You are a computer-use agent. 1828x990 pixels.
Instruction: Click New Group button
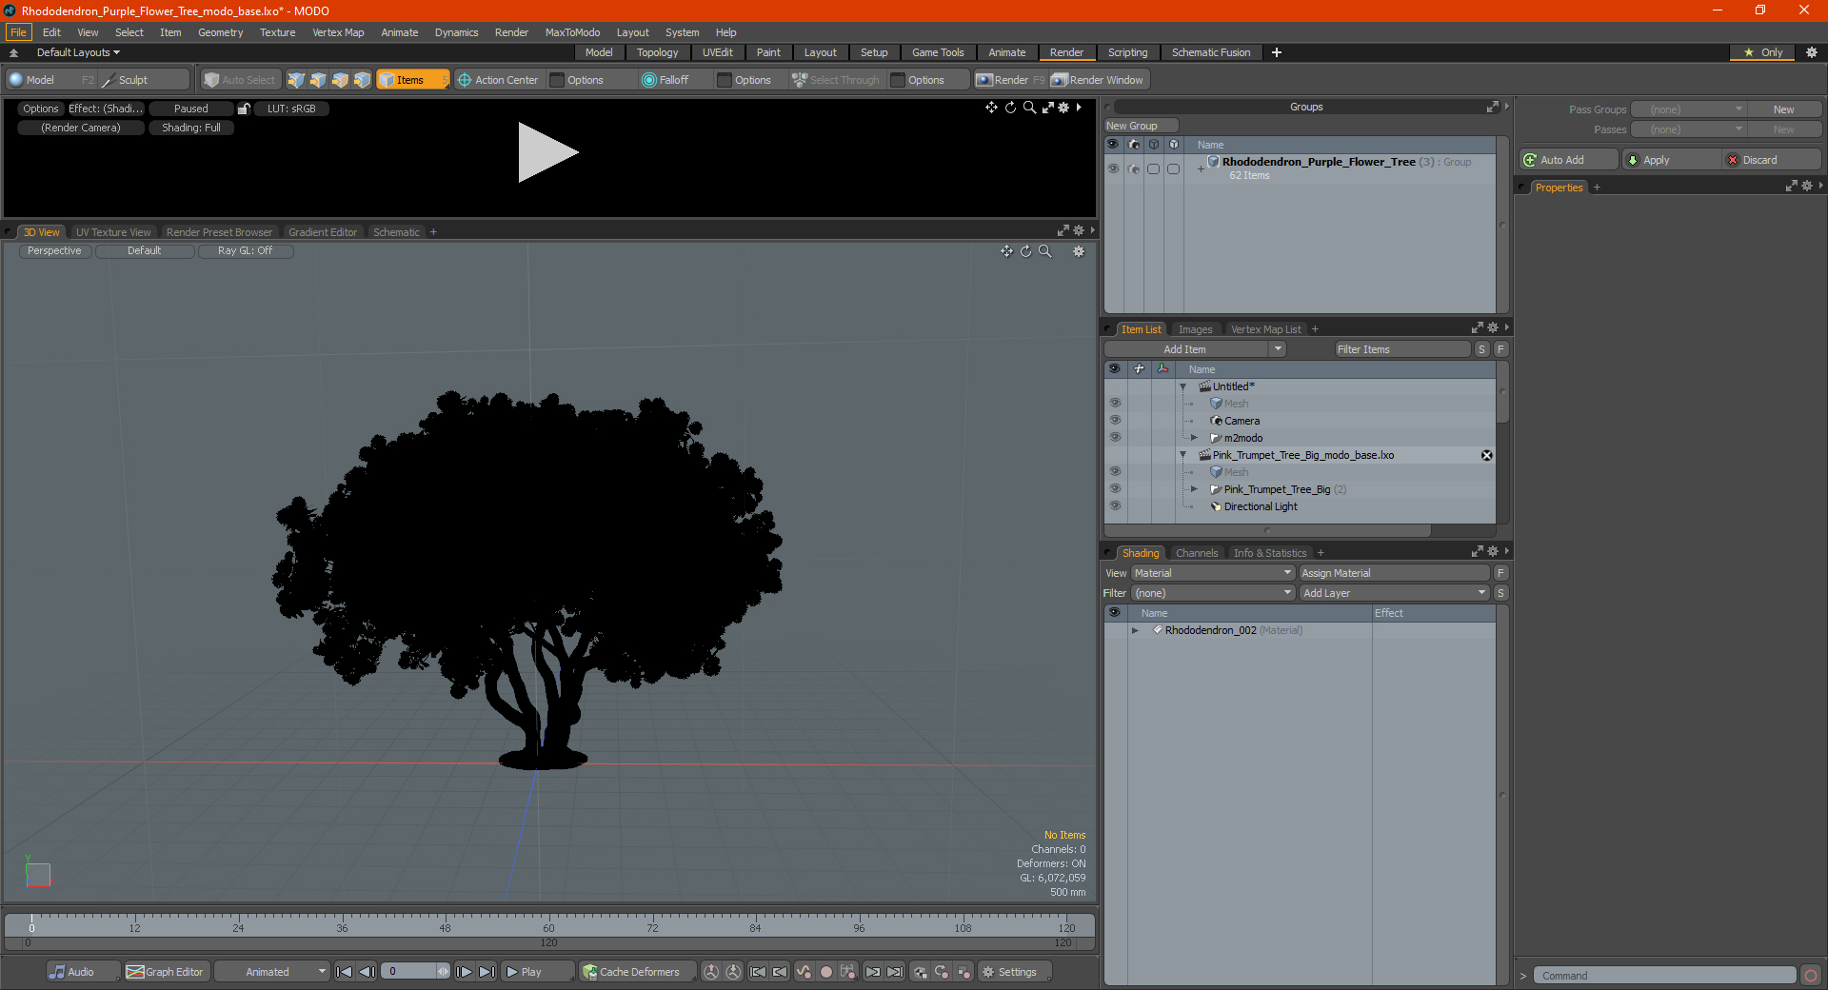[1141, 126]
